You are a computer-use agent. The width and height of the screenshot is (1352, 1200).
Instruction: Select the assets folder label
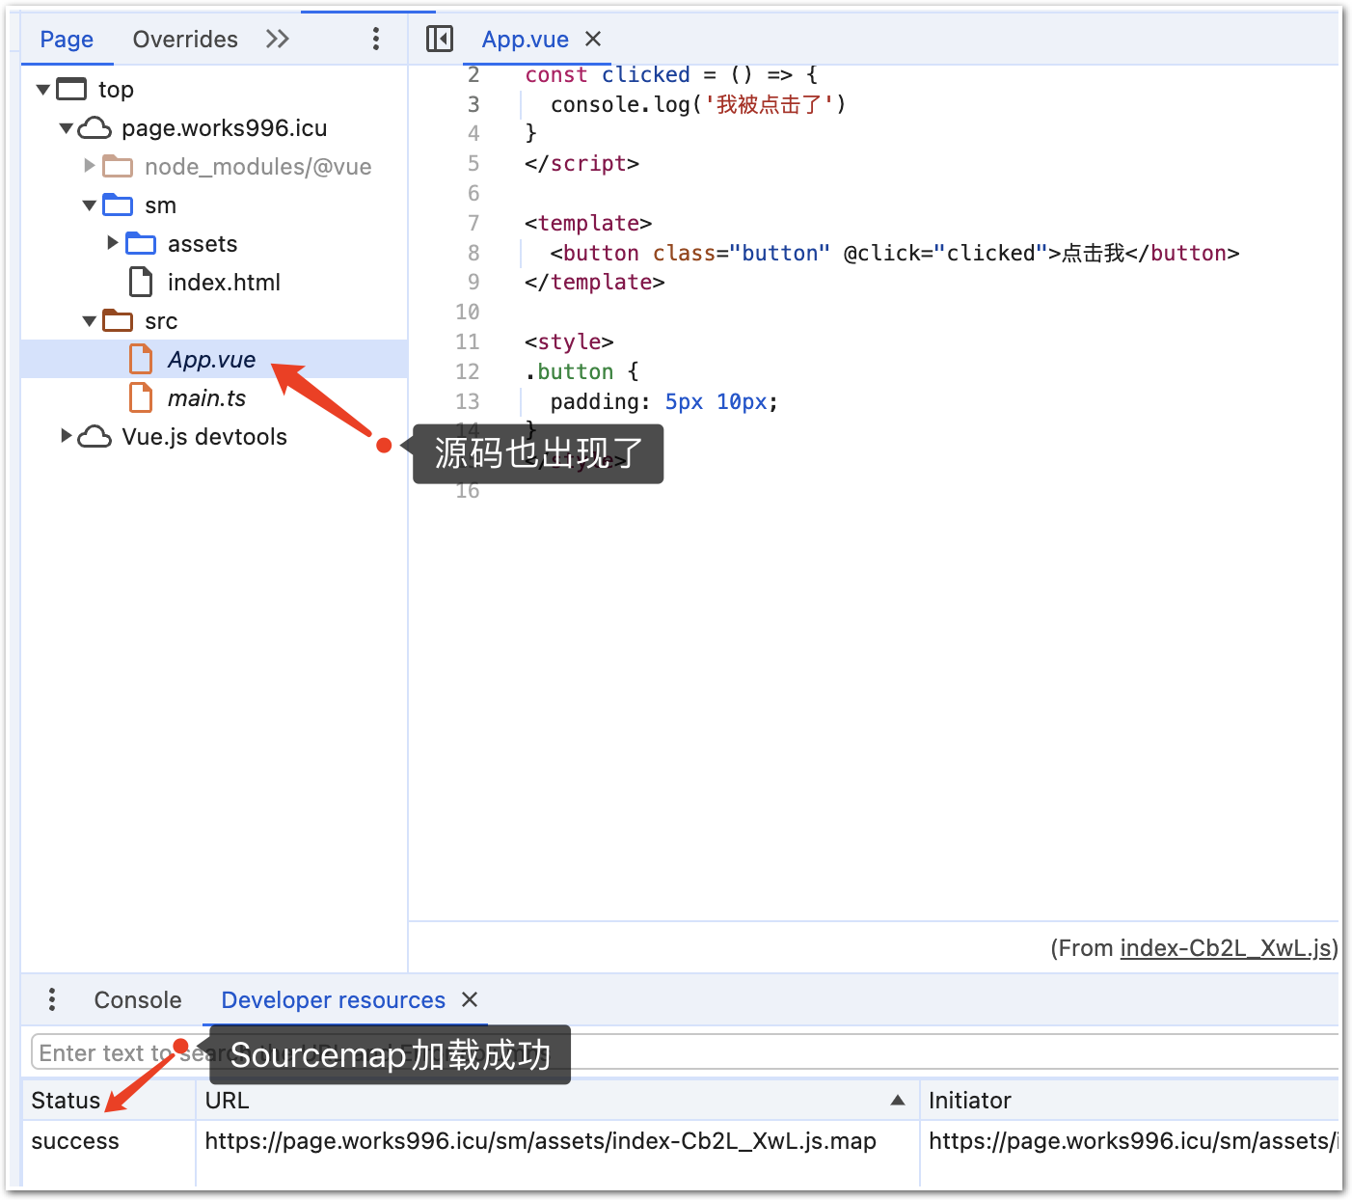tap(203, 244)
